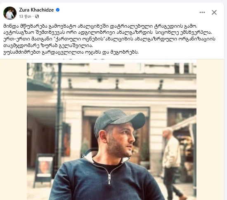
Task: Click the sidewalk poster stand in the photo
Action: click(44, 170)
